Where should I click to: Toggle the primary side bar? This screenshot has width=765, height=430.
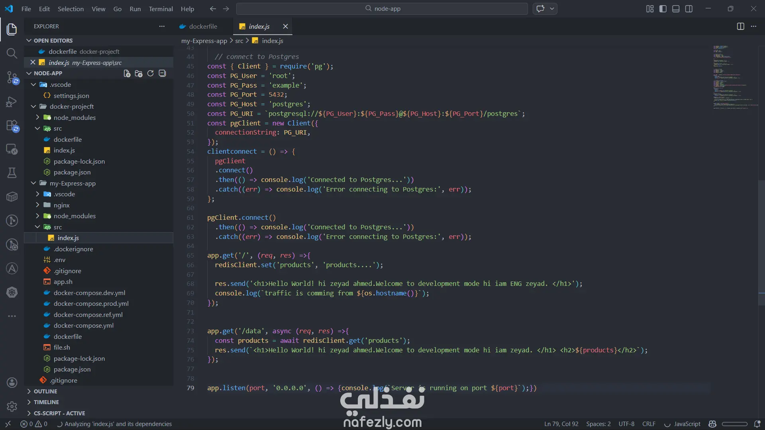click(x=663, y=9)
